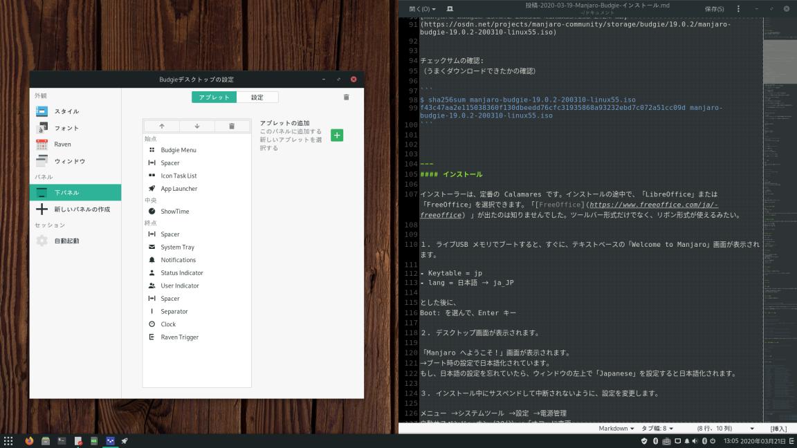Screen dimensions: 797x448
Task: Open the file manager icon in taskbar
Action: pos(45,441)
